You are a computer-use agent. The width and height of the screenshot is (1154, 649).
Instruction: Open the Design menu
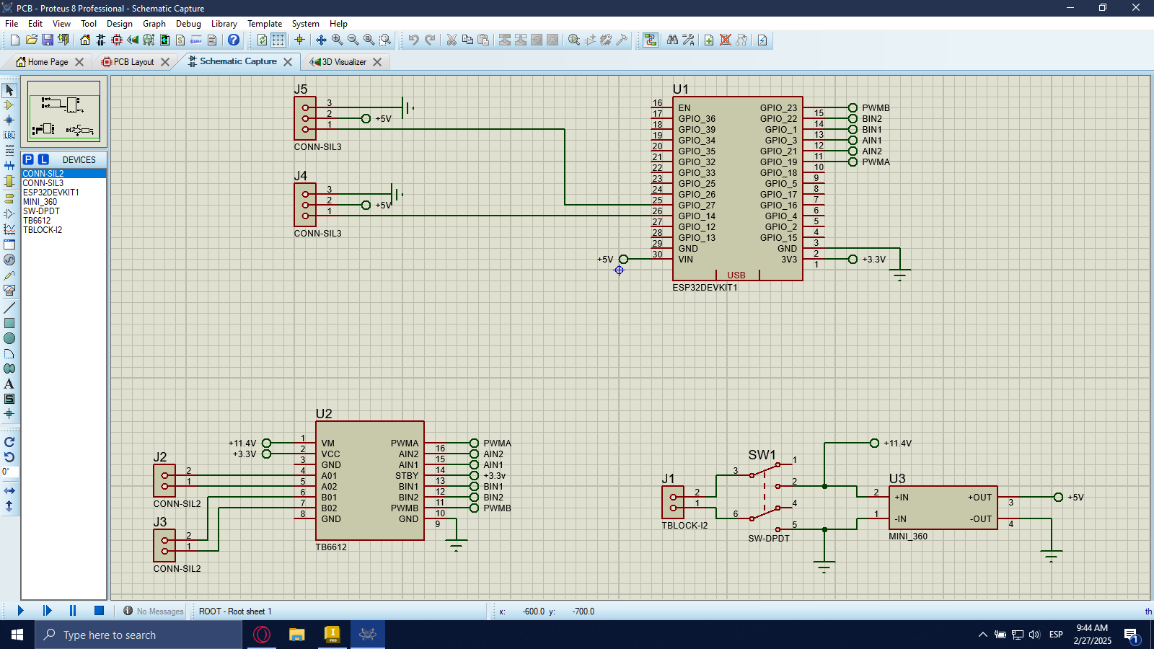[x=119, y=24]
